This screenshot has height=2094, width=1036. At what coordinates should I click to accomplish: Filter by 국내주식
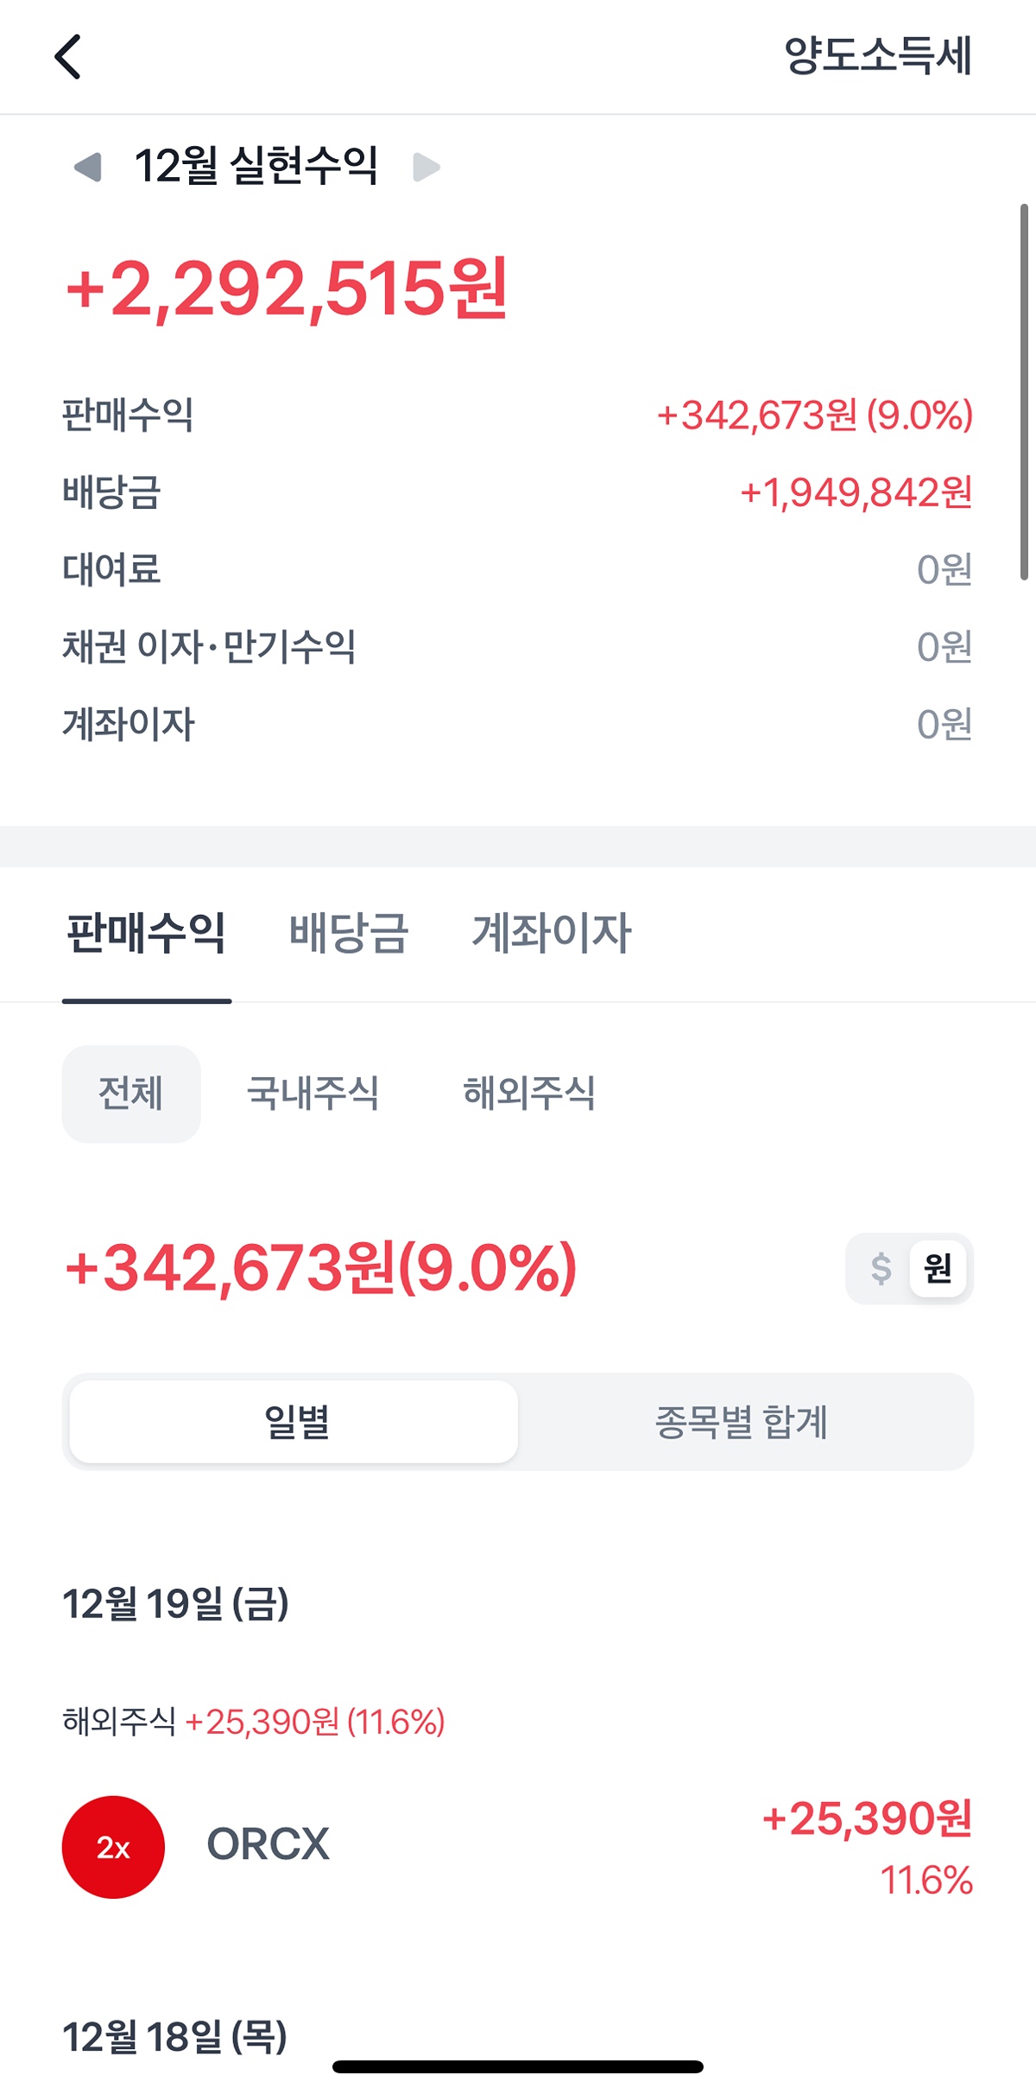[x=313, y=1094]
